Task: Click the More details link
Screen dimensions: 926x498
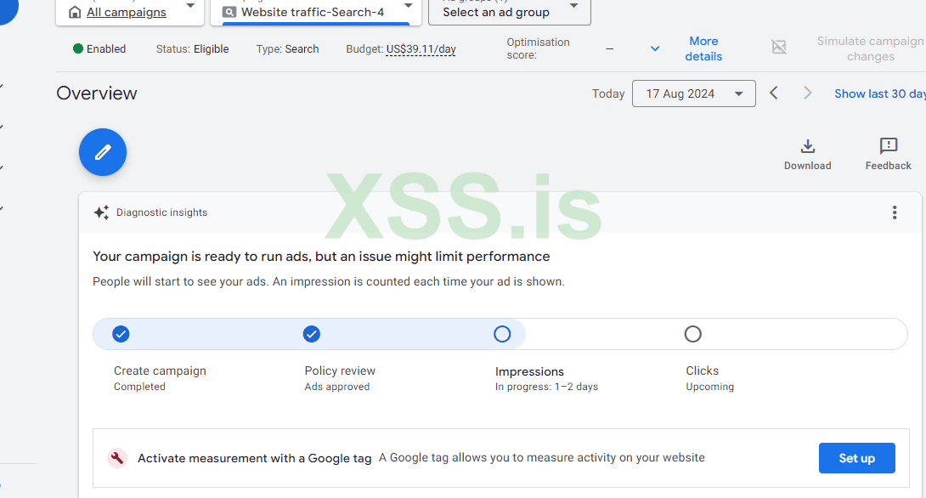Action: [703, 48]
